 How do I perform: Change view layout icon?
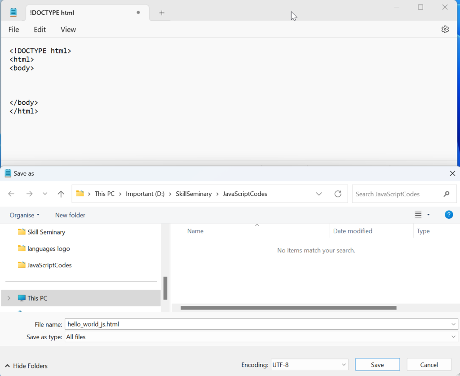pos(418,215)
